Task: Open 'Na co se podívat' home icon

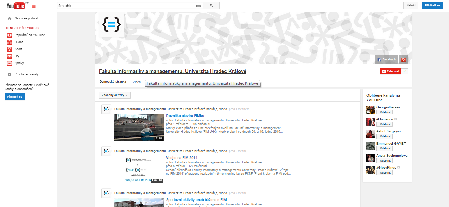Action: click(10, 19)
